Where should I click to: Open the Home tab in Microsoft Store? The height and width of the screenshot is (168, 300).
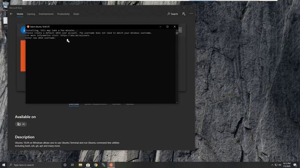[x=20, y=14]
